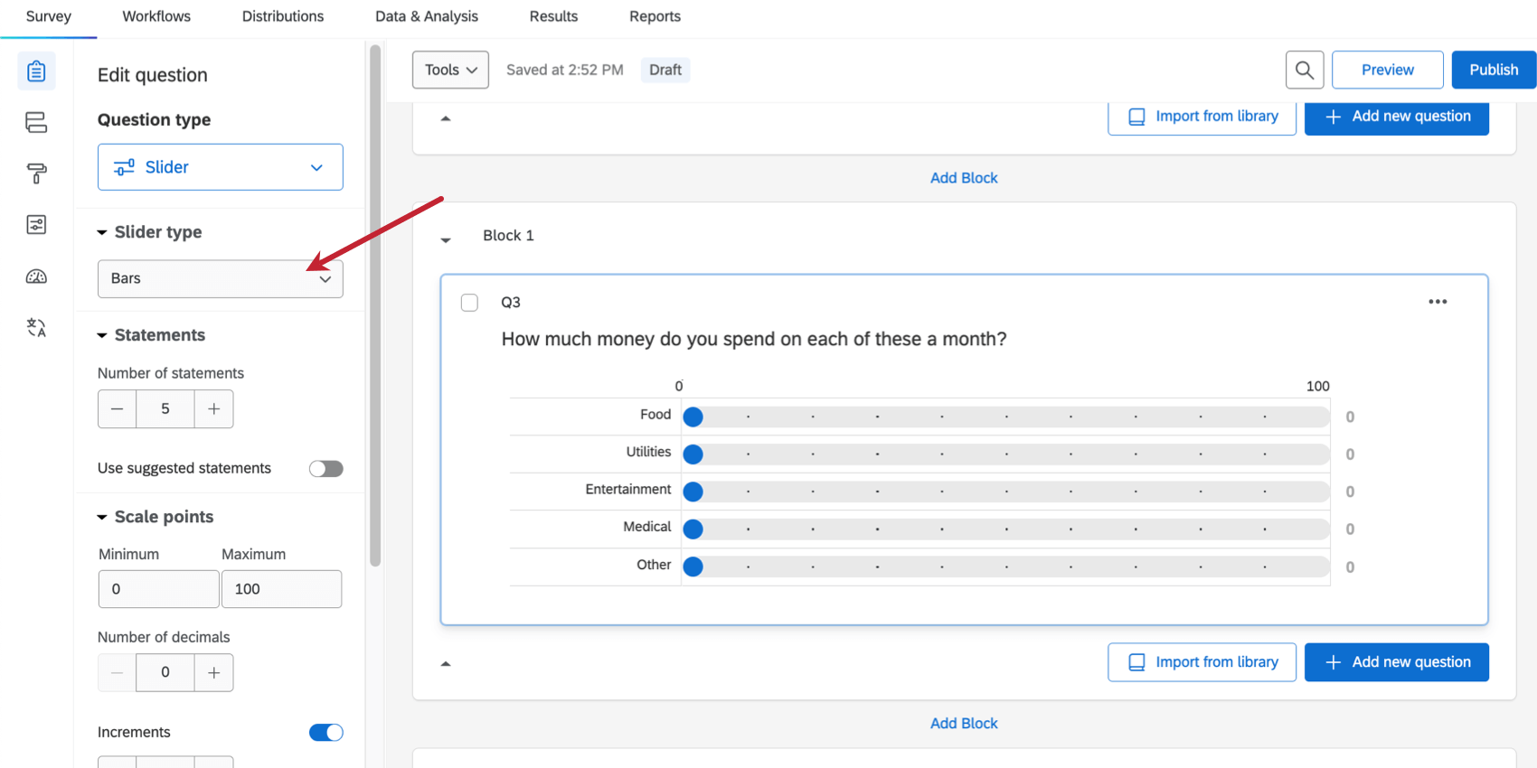Click Add new question below Q3
The image size is (1537, 768).
pos(1397,662)
